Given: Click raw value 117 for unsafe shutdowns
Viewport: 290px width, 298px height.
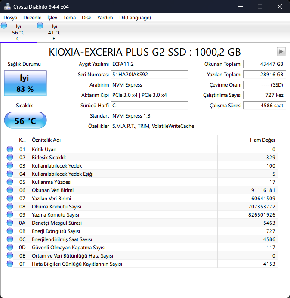Looking at the screenshot, I should 271,248.
